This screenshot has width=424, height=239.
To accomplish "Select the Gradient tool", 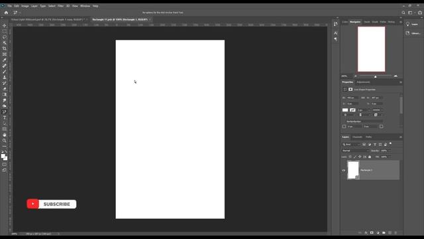I will click(x=5, y=94).
